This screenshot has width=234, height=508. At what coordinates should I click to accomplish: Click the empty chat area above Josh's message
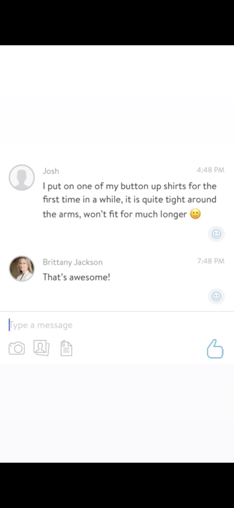pyautogui.click(x=117, y=104)
